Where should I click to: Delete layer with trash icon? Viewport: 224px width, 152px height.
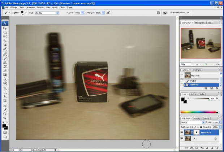(x=217, y=148)
